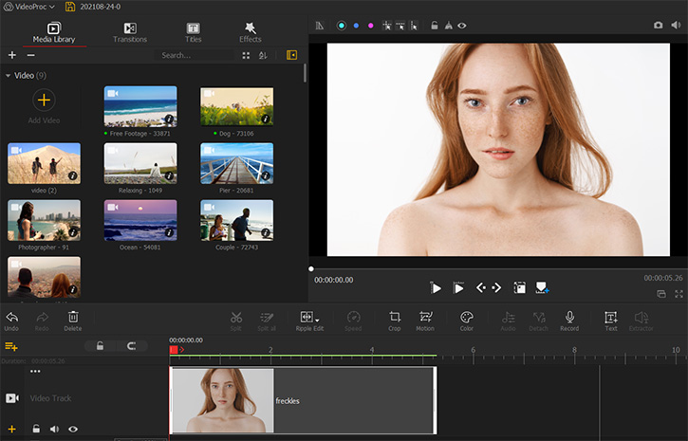688x441 pixels.
Task: Open the Color adjustment tool
Action: click(x=466, y=318)
